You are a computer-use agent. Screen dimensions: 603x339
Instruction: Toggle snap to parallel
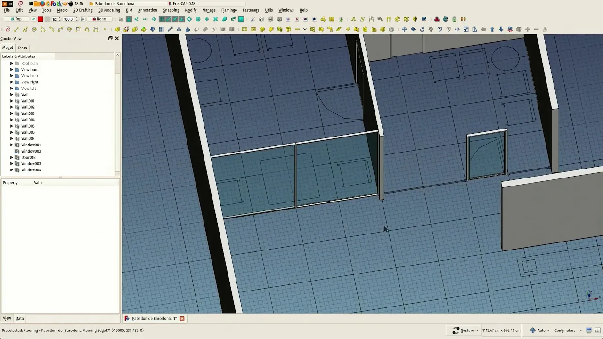tap(154, 19)
